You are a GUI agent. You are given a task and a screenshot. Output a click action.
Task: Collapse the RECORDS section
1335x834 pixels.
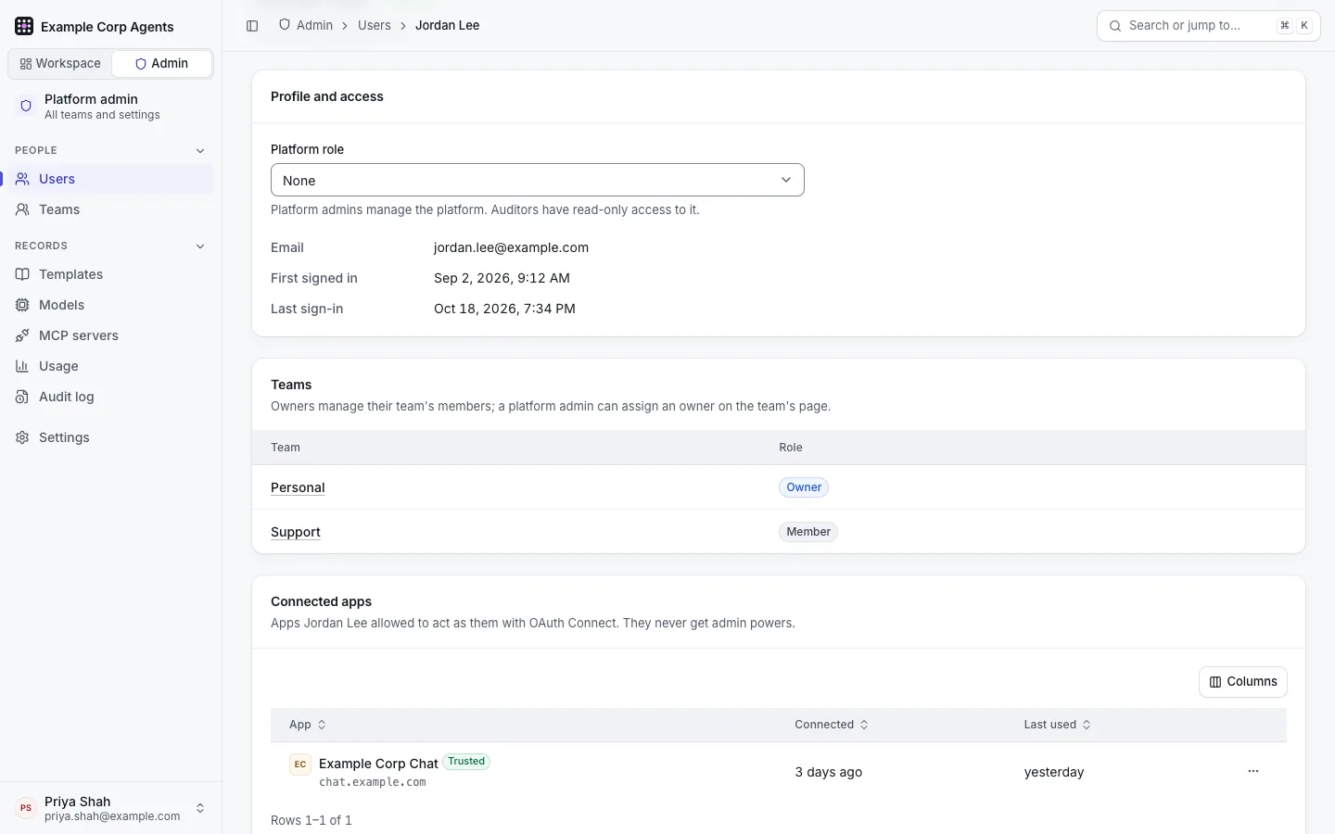[x=200, y=246]
